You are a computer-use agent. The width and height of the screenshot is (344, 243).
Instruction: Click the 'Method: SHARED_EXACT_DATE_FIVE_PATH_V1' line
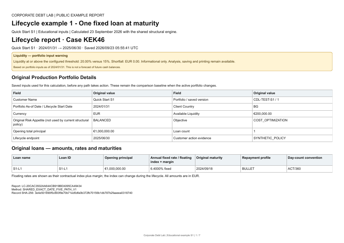point(44,189)
